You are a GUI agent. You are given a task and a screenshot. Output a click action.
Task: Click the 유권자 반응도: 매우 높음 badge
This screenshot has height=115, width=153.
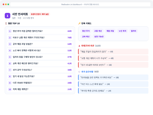(x=40, y=14)
